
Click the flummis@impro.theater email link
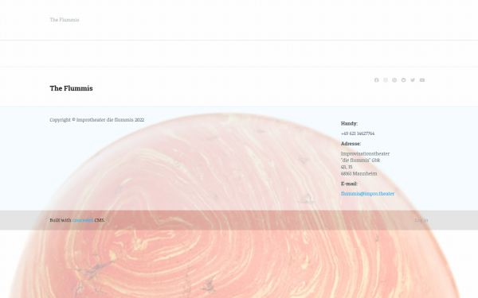click(367, 194)
